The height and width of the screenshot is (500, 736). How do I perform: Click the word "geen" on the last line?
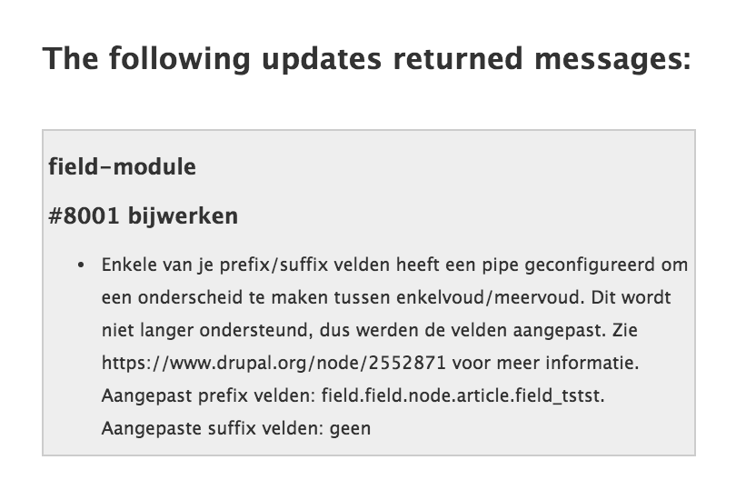tap(350, 430)
